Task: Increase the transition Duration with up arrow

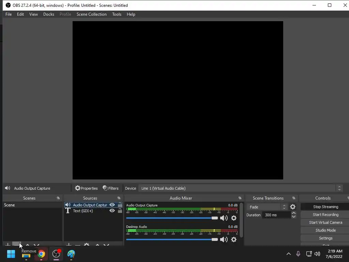Action: pyautogui.click(x=293, y=213)
